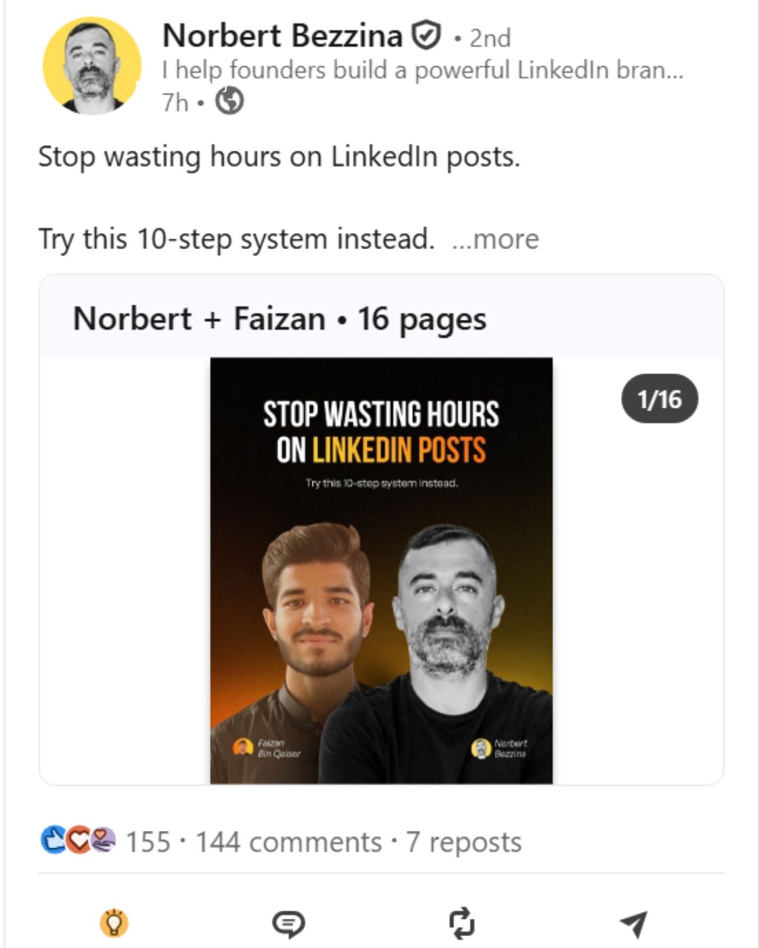Screen dimensions: 759x948
Task: Click Norbert Bezzina's small avatar on slide
Action: click(x=481, y=748)
